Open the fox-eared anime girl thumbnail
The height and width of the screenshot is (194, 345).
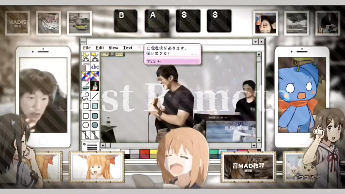[x=97, y=167]
